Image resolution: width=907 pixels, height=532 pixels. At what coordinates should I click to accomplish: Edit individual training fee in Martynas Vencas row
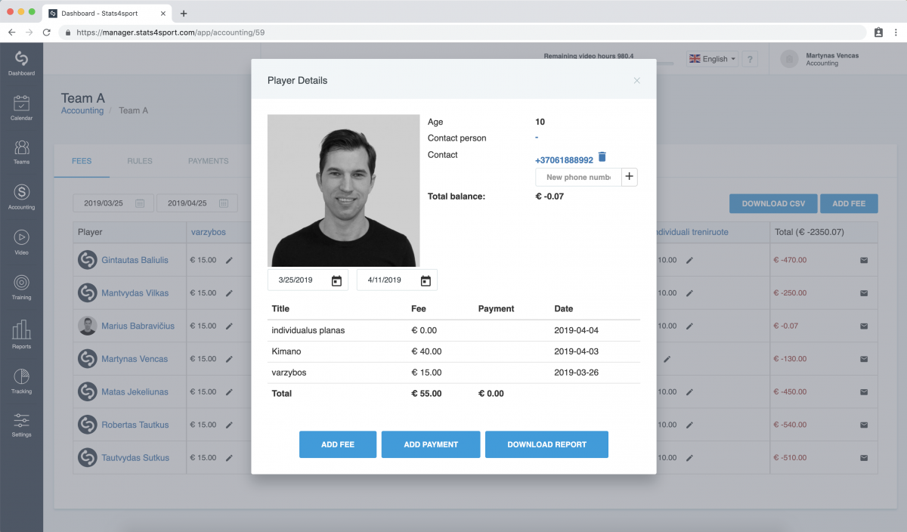click(667, 359)
